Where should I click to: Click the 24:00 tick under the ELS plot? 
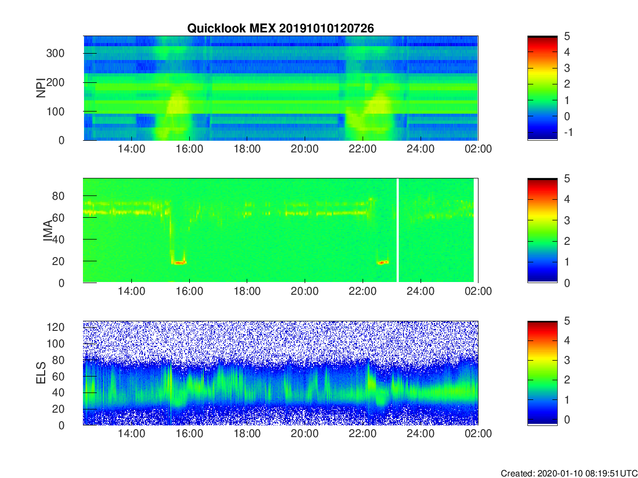pyautogui.click(x=420, y=434)
